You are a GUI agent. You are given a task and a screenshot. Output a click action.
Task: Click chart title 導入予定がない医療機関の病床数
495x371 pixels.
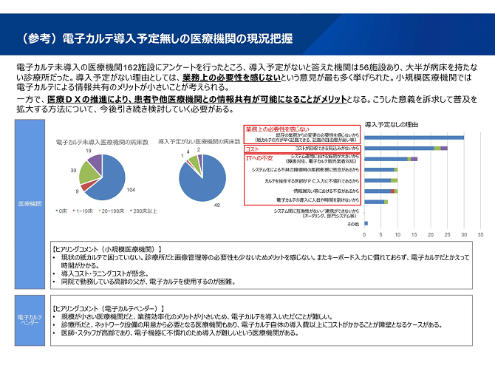coord(199,142)
